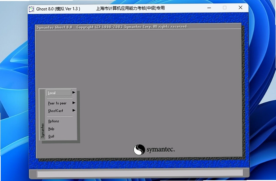This screenshot has width=276, height=181.
Task: Choose GhostCast from the menu
Action: tap(55, 111)
